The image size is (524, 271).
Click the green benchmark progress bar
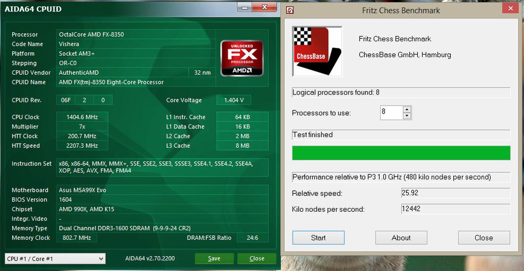click(401, 153)
